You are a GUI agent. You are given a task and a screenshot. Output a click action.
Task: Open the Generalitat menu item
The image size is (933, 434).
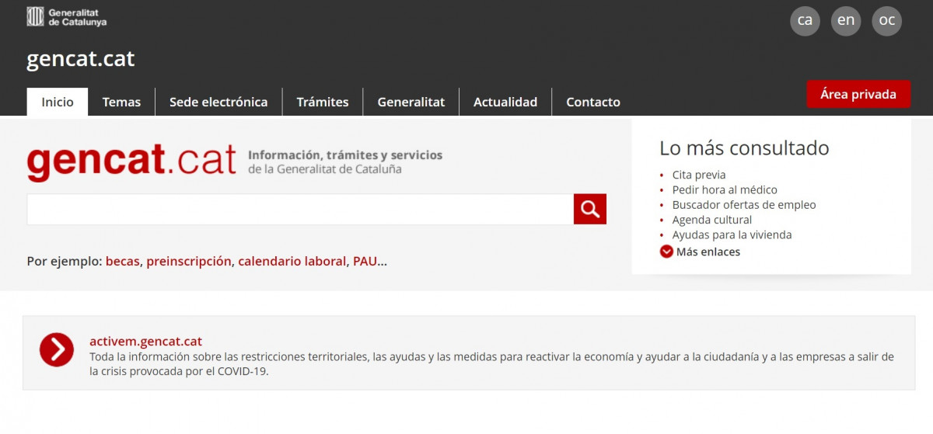click(411, 102)
